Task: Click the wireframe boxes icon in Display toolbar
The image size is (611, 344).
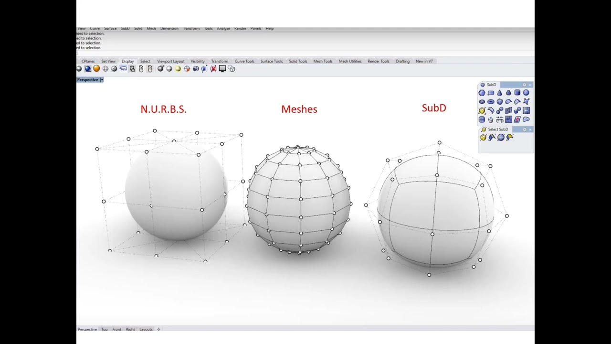Action: click(x=232, y=69)
